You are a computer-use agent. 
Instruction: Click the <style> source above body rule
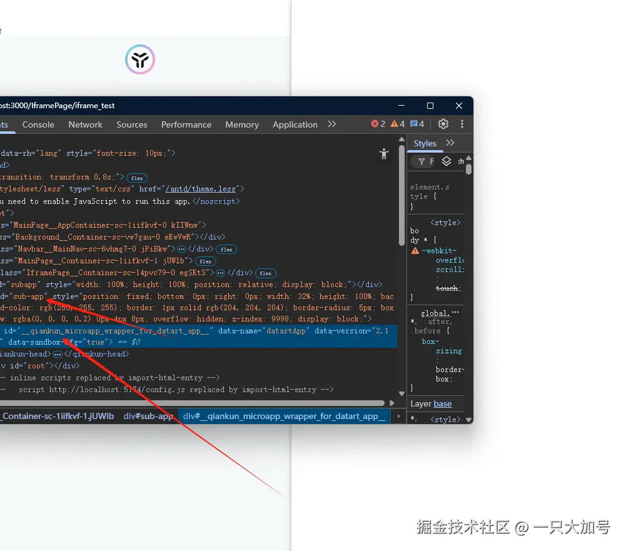tap(445, 223)
